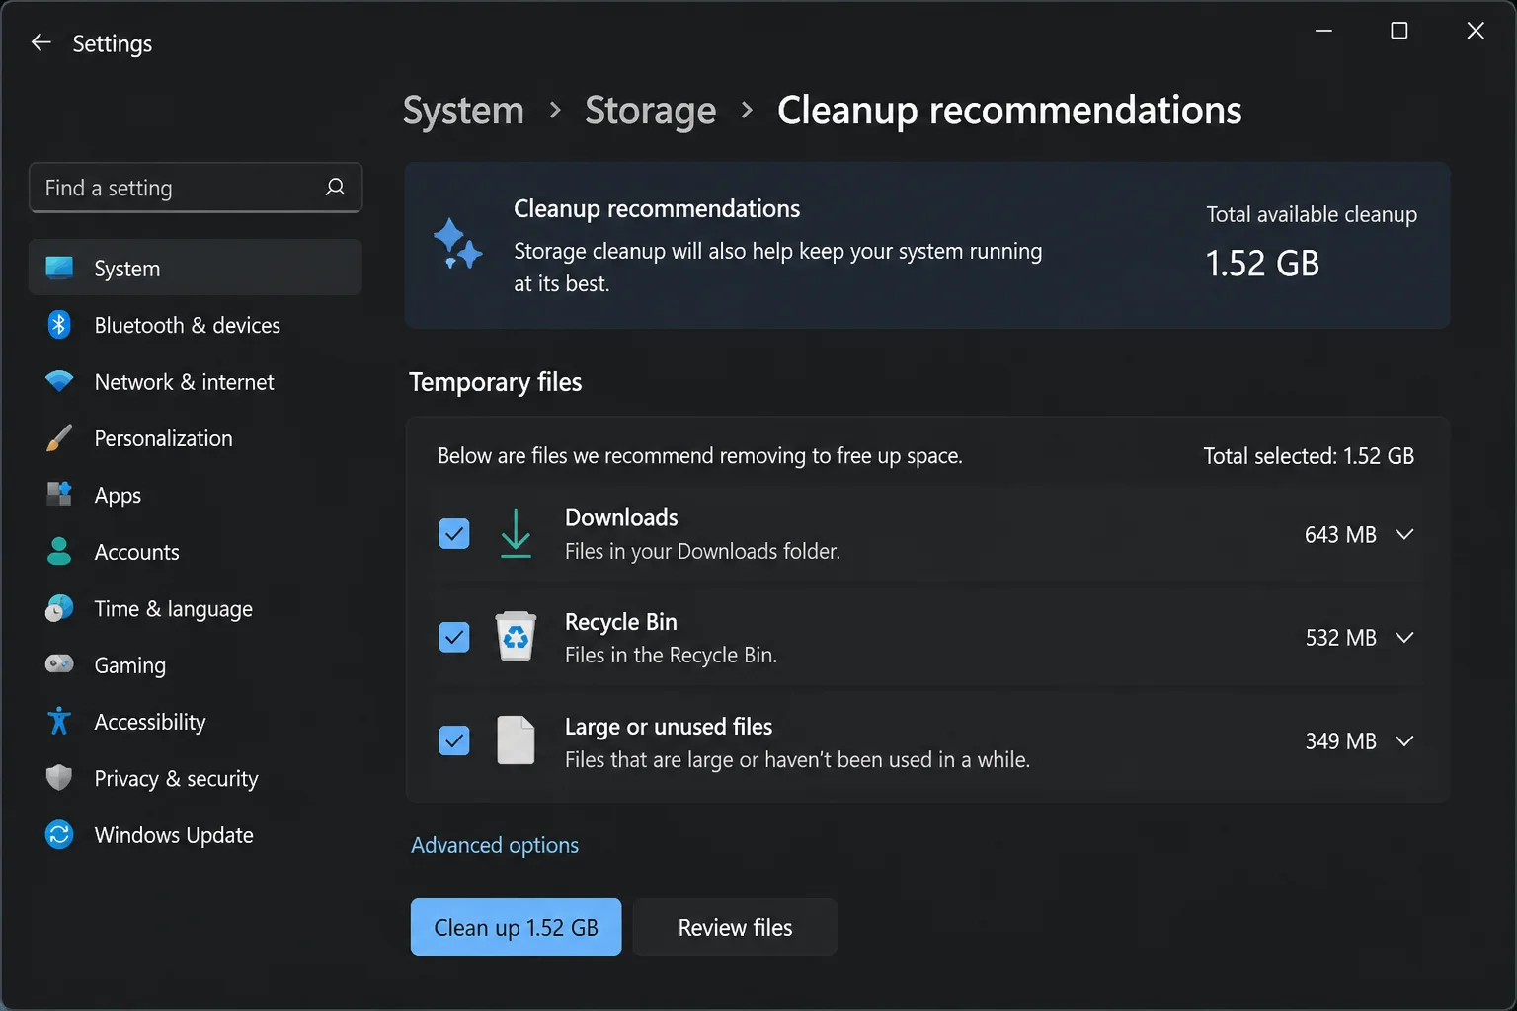Open Bluetooth & devices settings
The image size is (1517, 1011).
tap(196, 324)
